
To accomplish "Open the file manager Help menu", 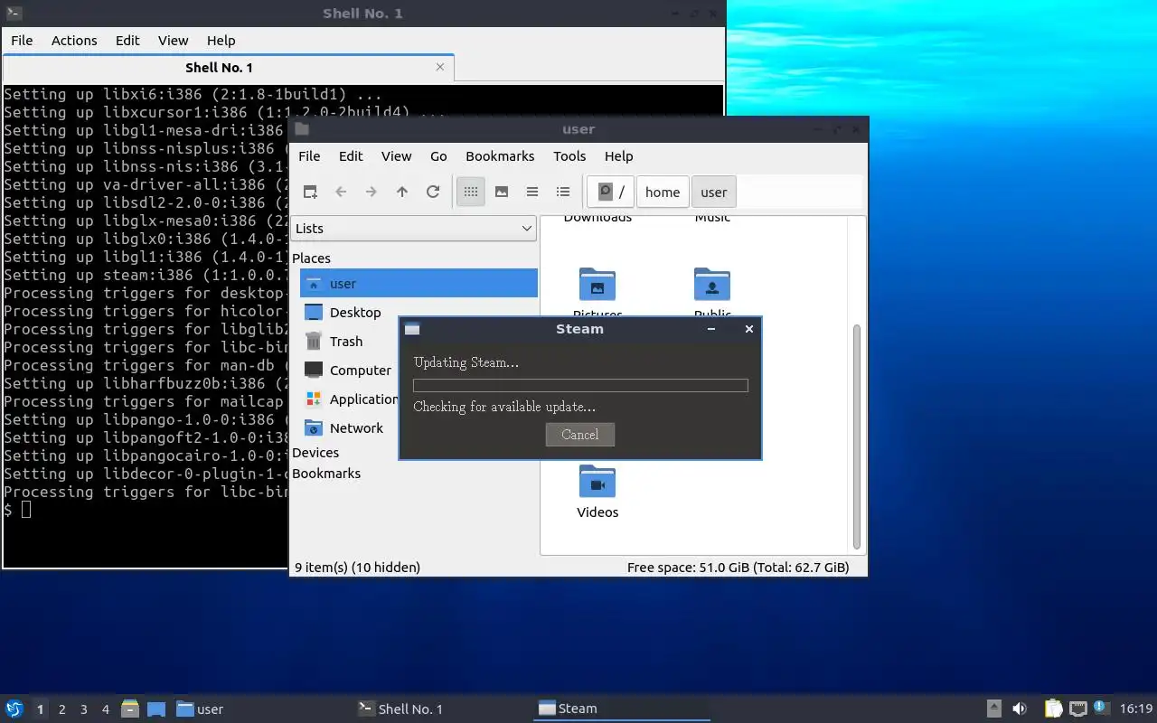I will tap(618, 156).
